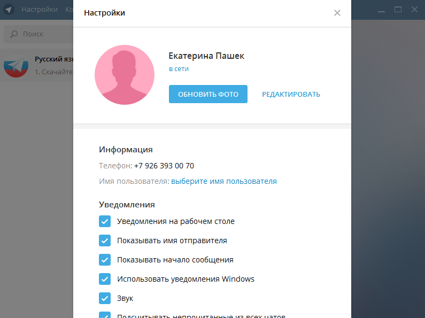Viewport: 425px width, 318px height.
Task: Open the pink profile avatar picture
Action: coord(125,75)
